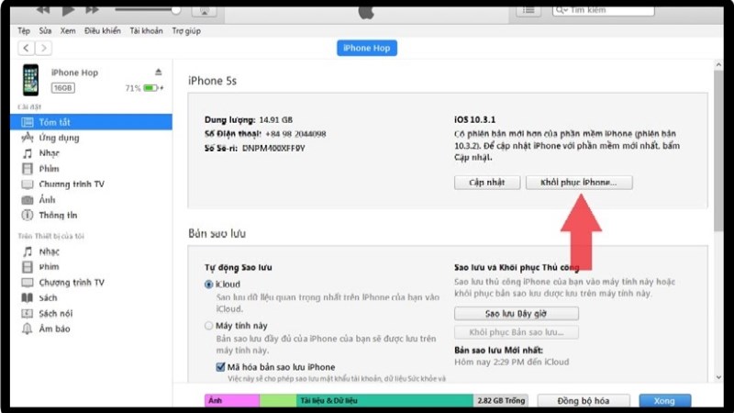Go back with the left arrow button
The width and height of the screenshot is (734, 413).
[x=27, y=48]
